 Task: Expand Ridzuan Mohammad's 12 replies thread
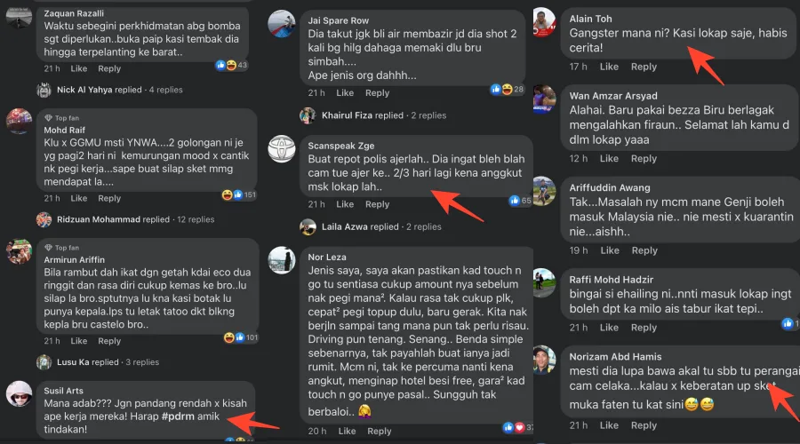[x=135, y=219]
